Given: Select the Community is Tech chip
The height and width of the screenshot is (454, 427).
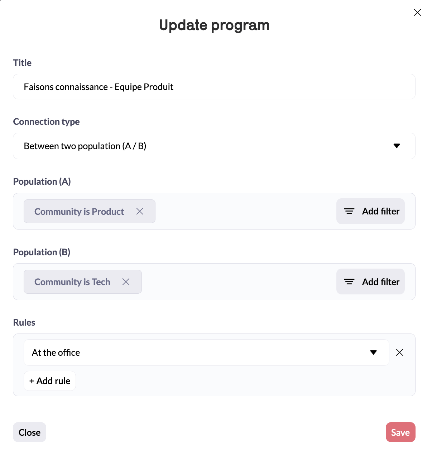Looking at the screenshot, I should [x=83, y=282].
